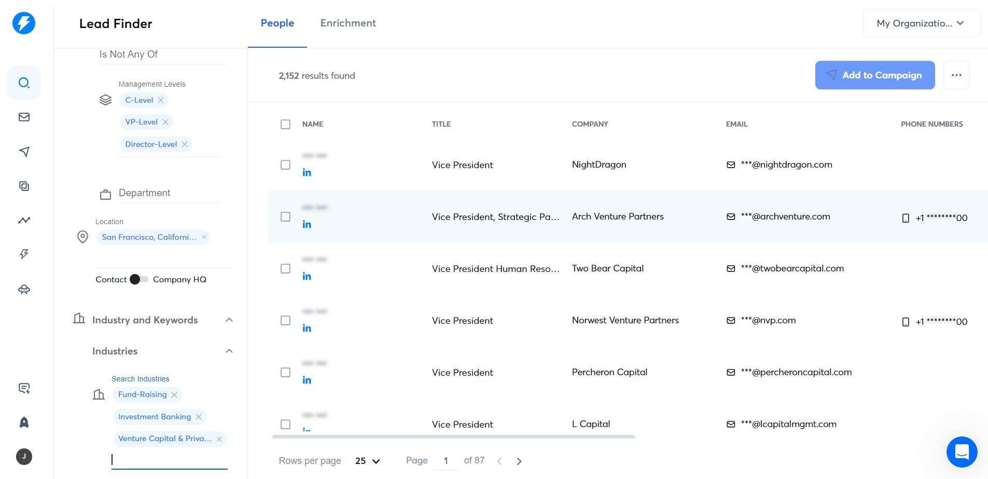Open LinkedIn profile for Percheron Capital lead

click(x=307, y=380)
